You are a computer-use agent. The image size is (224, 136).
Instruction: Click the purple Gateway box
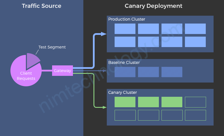62,71
